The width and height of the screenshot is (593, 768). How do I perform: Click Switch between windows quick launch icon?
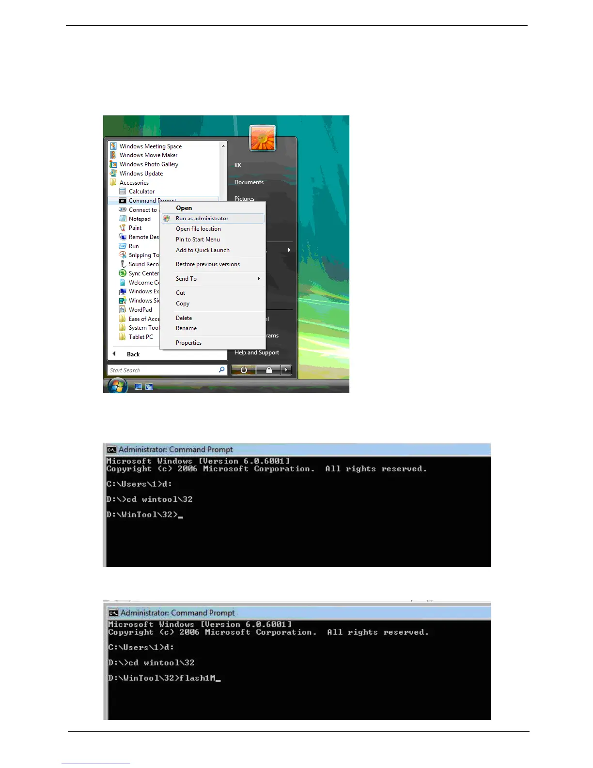[149, 387]
